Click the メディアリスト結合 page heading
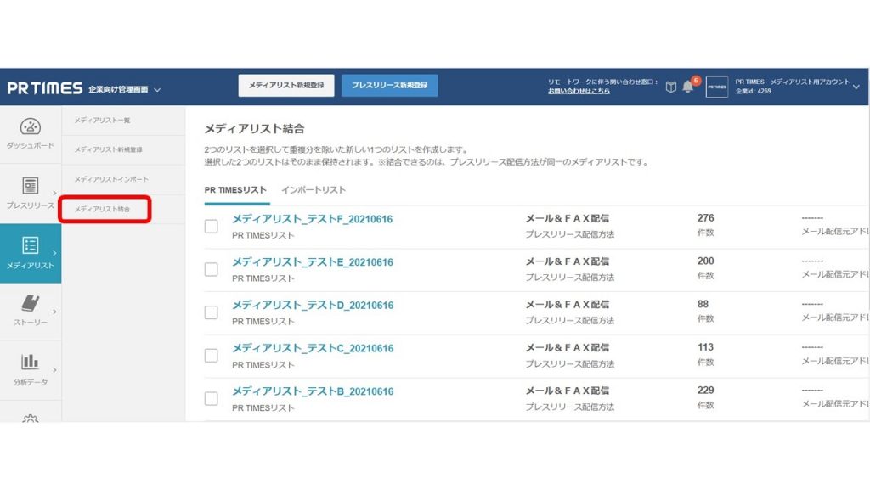This screenshot has height=489, width=870. [x=254, y=129]
